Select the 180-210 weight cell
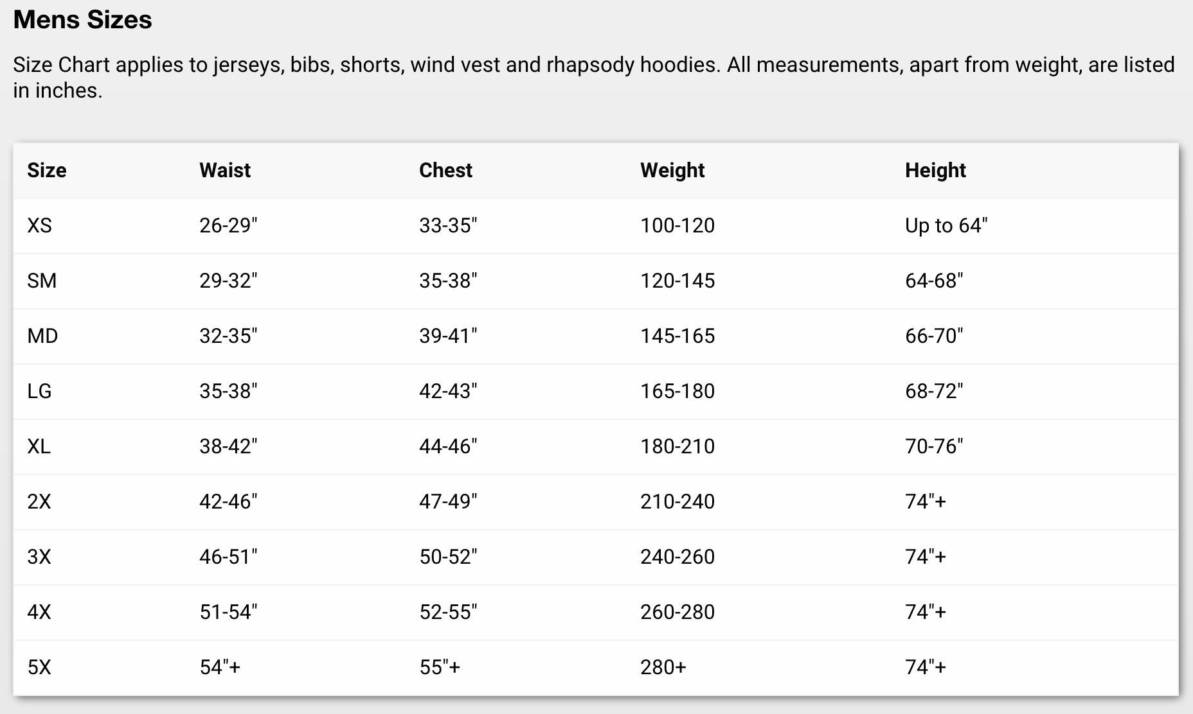 tap(677, 446)
